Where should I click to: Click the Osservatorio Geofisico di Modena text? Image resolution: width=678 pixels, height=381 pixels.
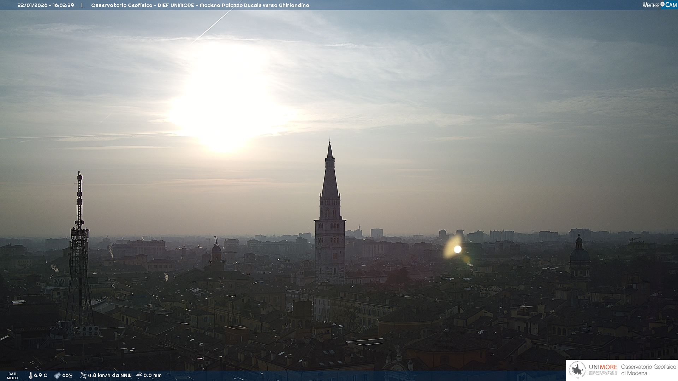[x=648, y=370]
